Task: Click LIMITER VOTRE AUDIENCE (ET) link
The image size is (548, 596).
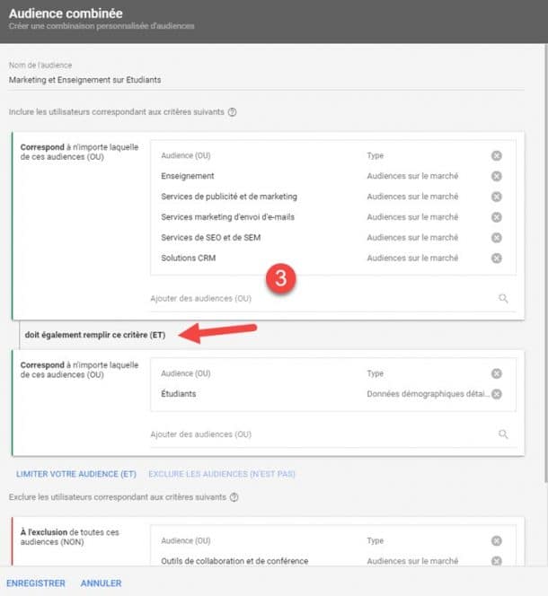Action: (76, 474)
